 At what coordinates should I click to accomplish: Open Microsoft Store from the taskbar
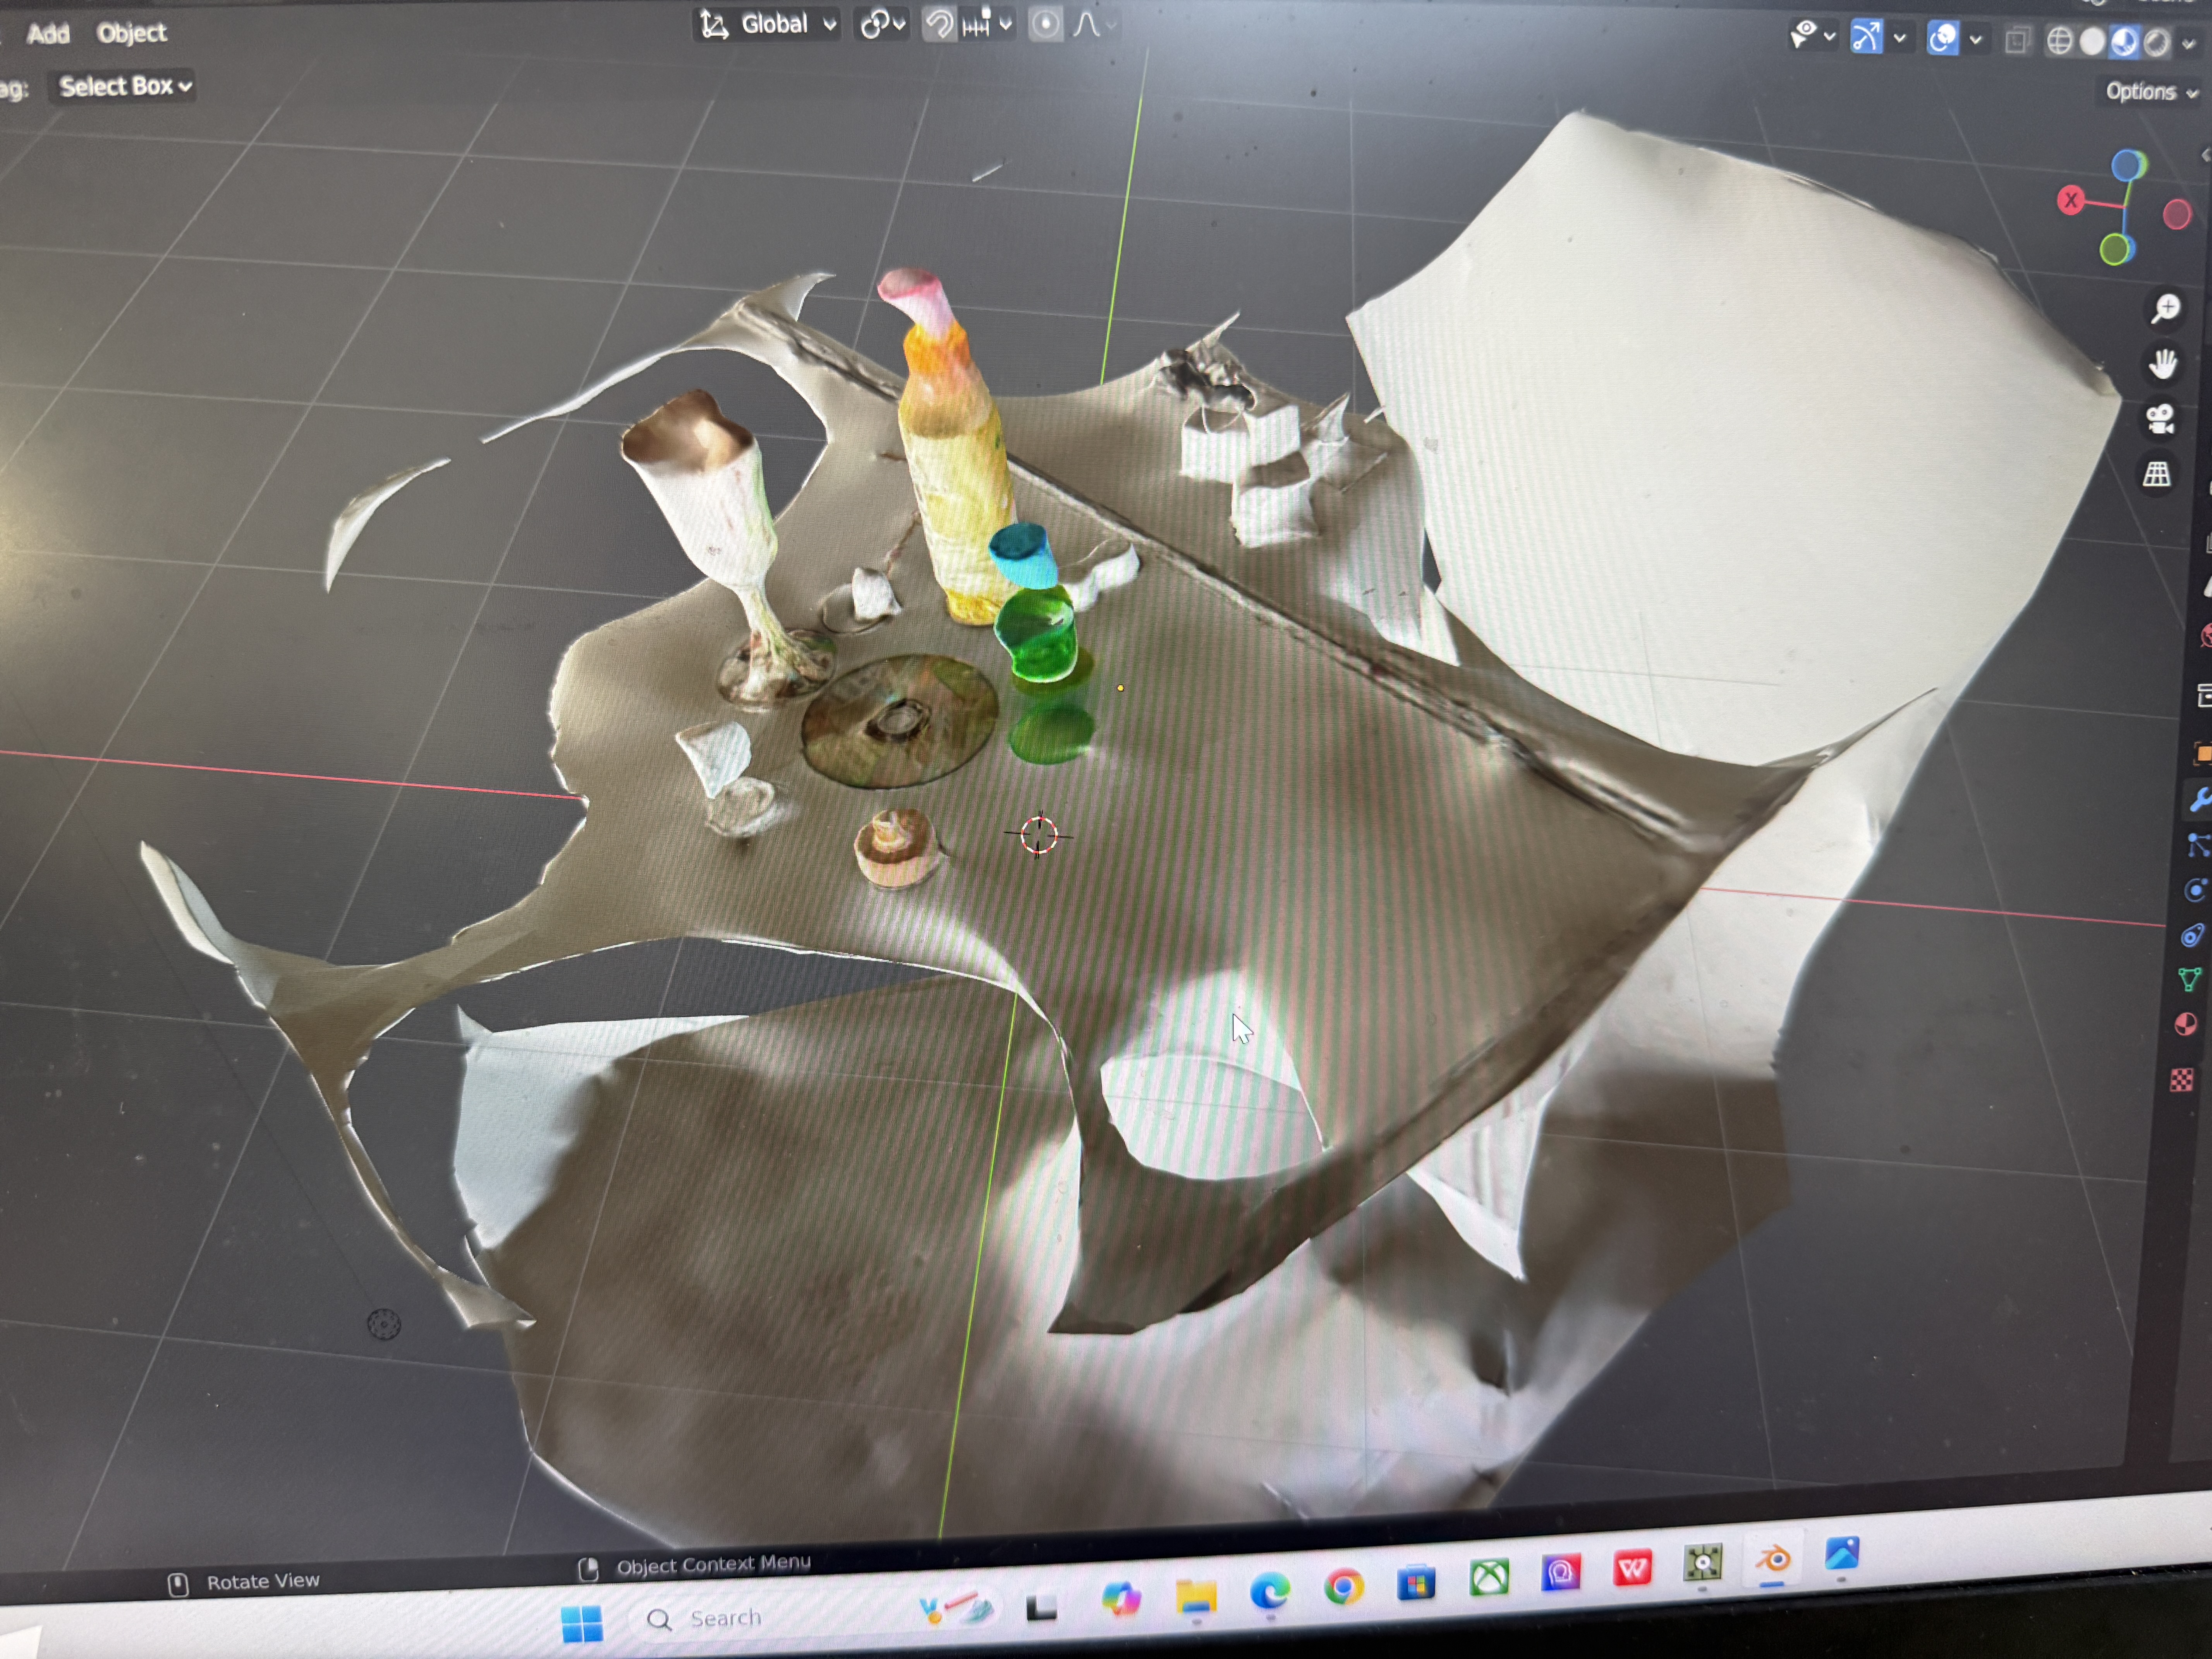point(1416,1584)
